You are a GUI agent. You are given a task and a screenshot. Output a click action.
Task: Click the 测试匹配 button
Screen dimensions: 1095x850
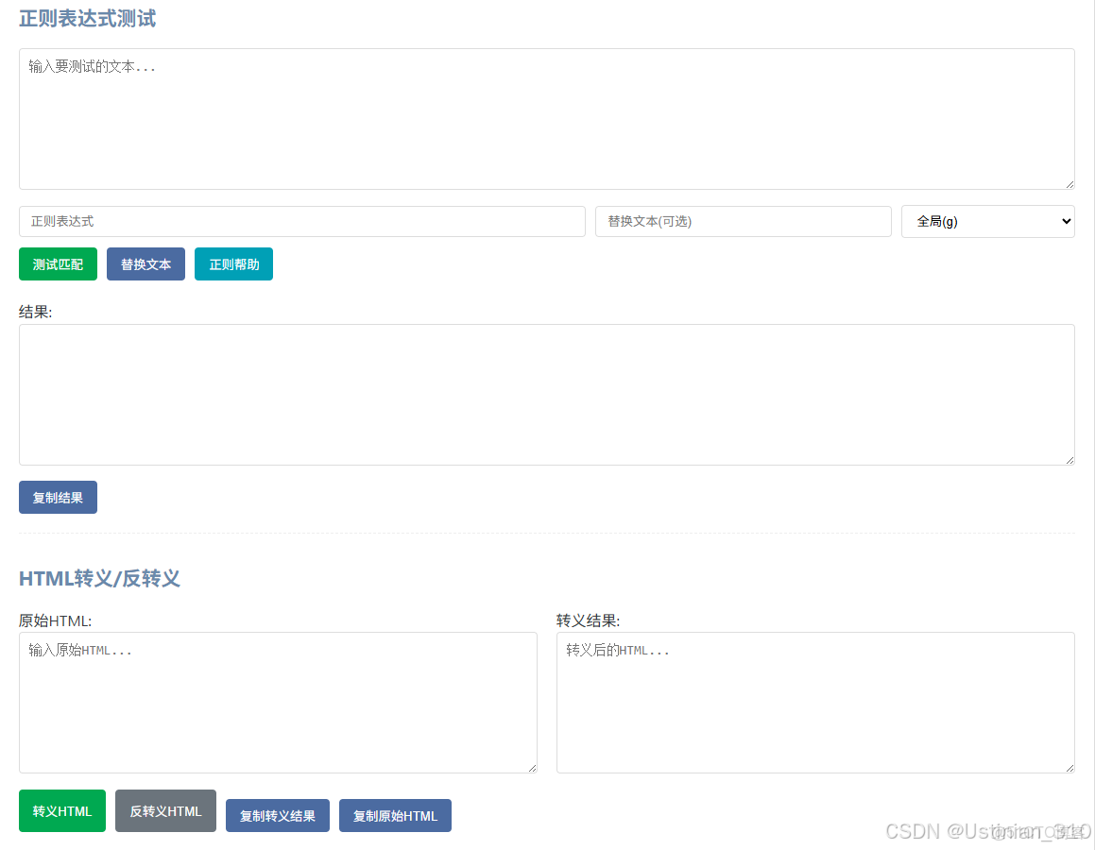coord(58,263)
